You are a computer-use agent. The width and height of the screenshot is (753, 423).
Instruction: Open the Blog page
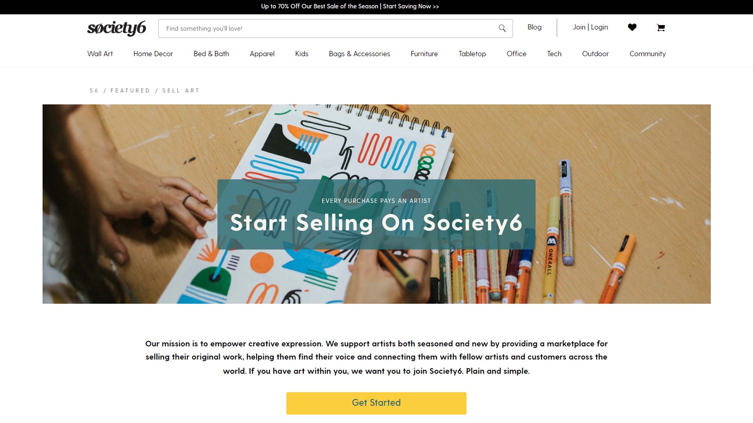point(535,27)
